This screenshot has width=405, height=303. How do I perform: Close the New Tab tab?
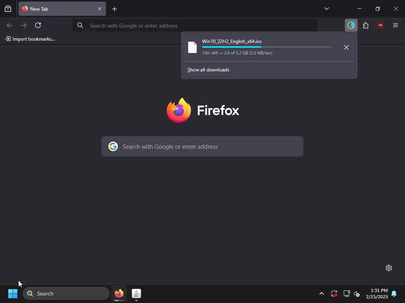point(99,9)
